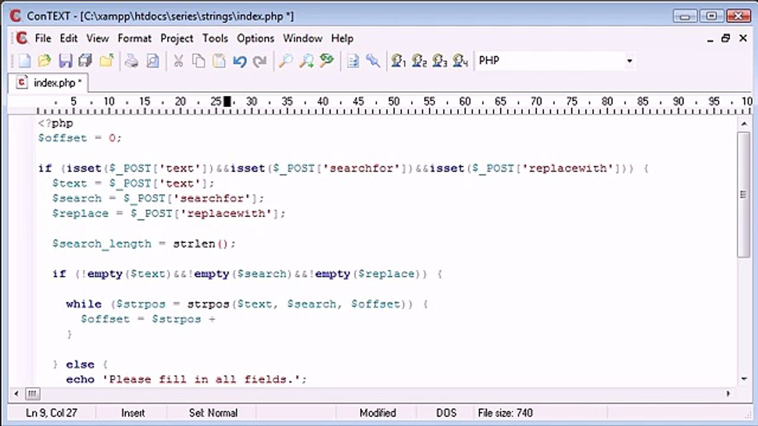Open the Format menu

point(134,38)
